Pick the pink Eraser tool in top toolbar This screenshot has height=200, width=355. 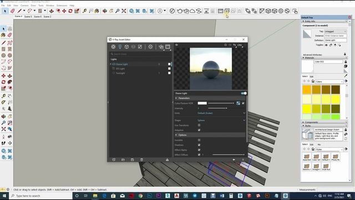13,11
